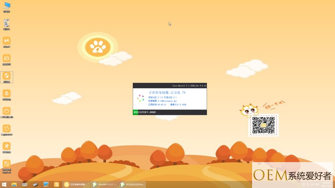Click the orange globe taskbar icon

pos(57,184)
